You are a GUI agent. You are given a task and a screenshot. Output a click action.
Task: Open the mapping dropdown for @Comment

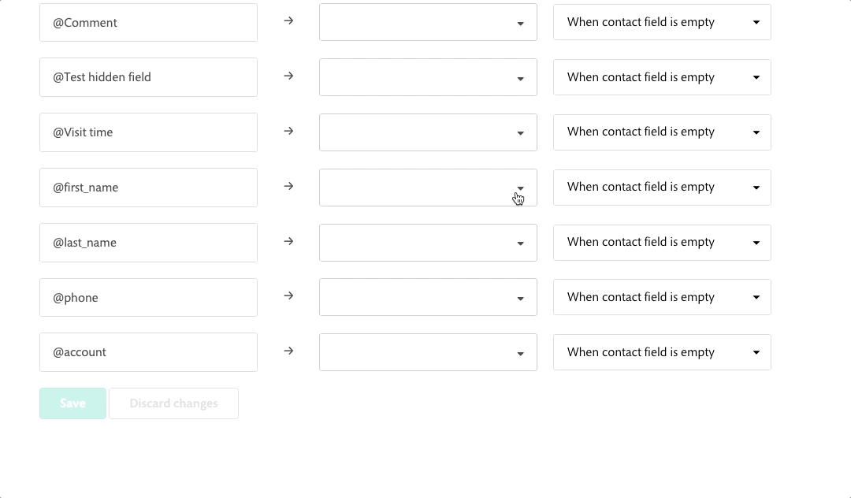click(x=428, y=22)
